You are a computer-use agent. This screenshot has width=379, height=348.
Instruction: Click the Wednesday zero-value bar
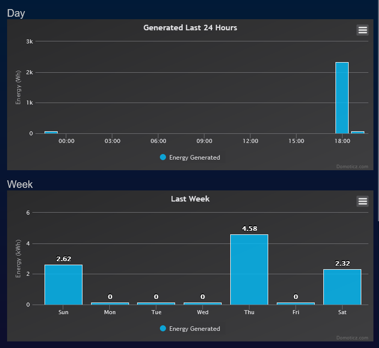[202, 304]
